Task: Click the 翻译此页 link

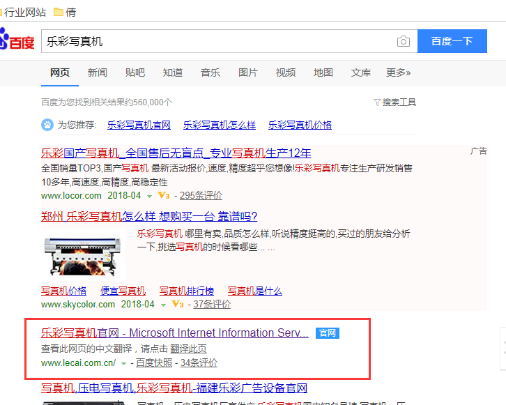Action: click(x=188, y=349)
